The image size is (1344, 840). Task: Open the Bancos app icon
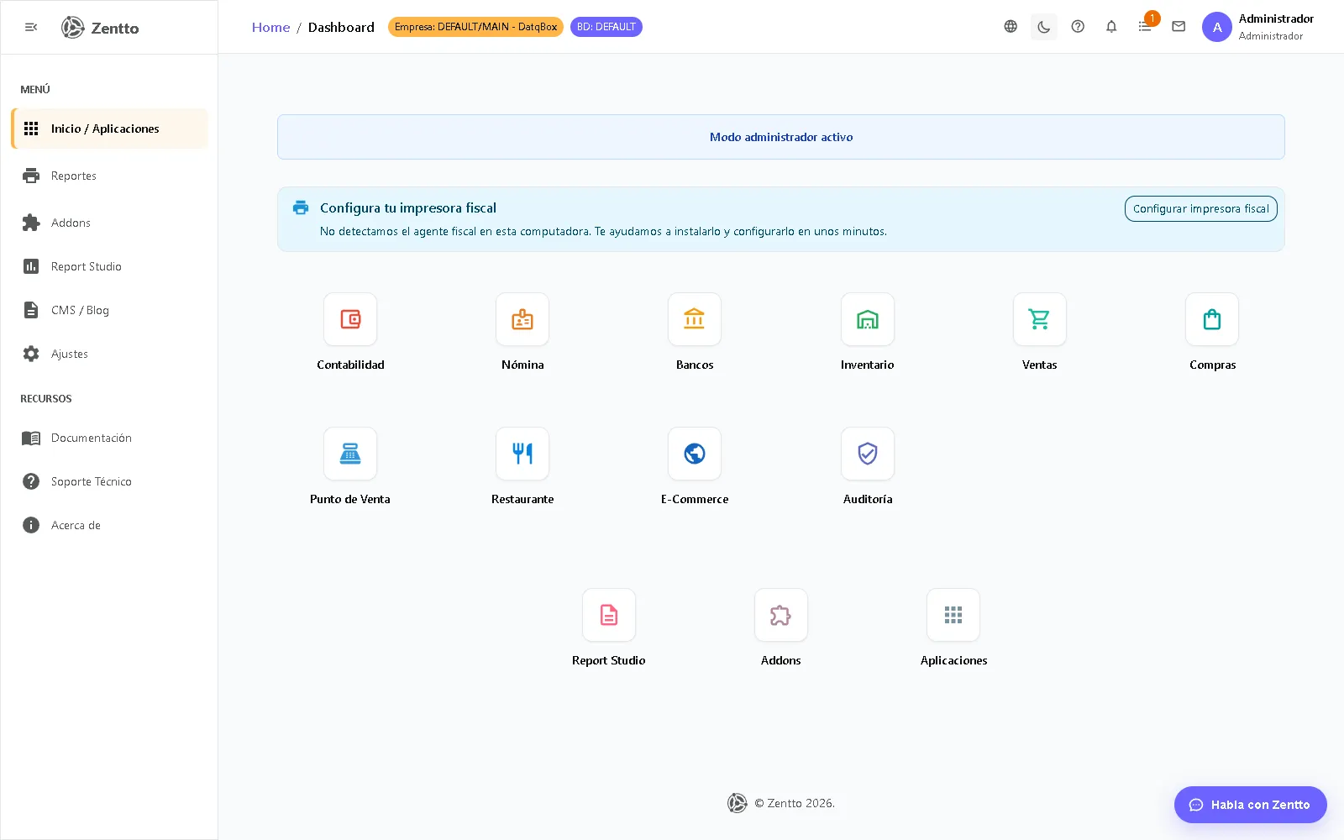(x=695, y=319)
